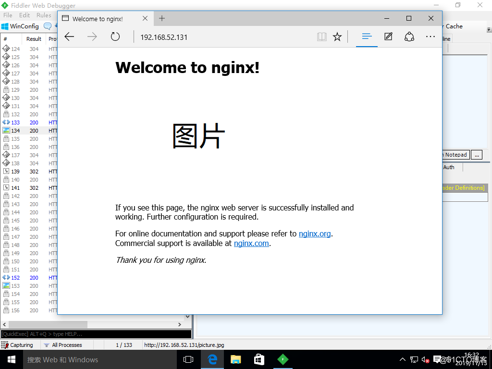Select session 134 image row

point(30,131)
